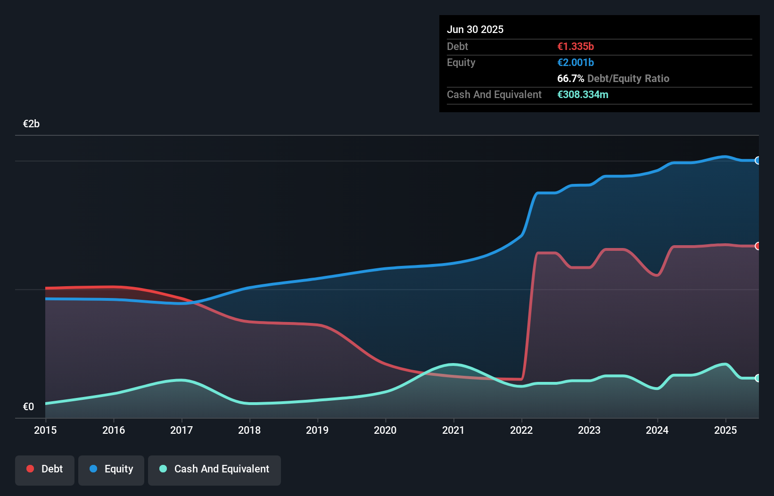
Task: Click the teal Cash And Equivalent legend dot
Action: (163, 469)
